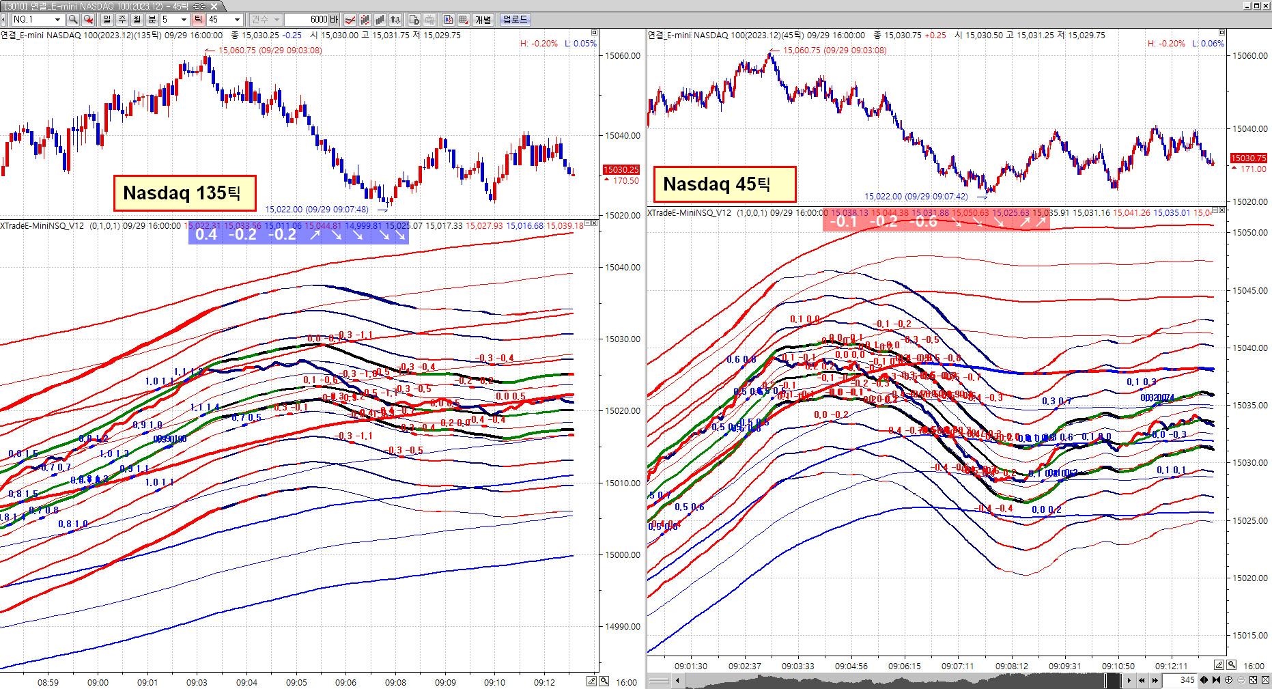Open the minute interval dropdown showing 5

pos(184,20)
